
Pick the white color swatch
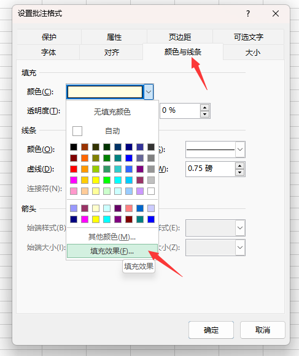pyautogui.click(x=151, y=191)
